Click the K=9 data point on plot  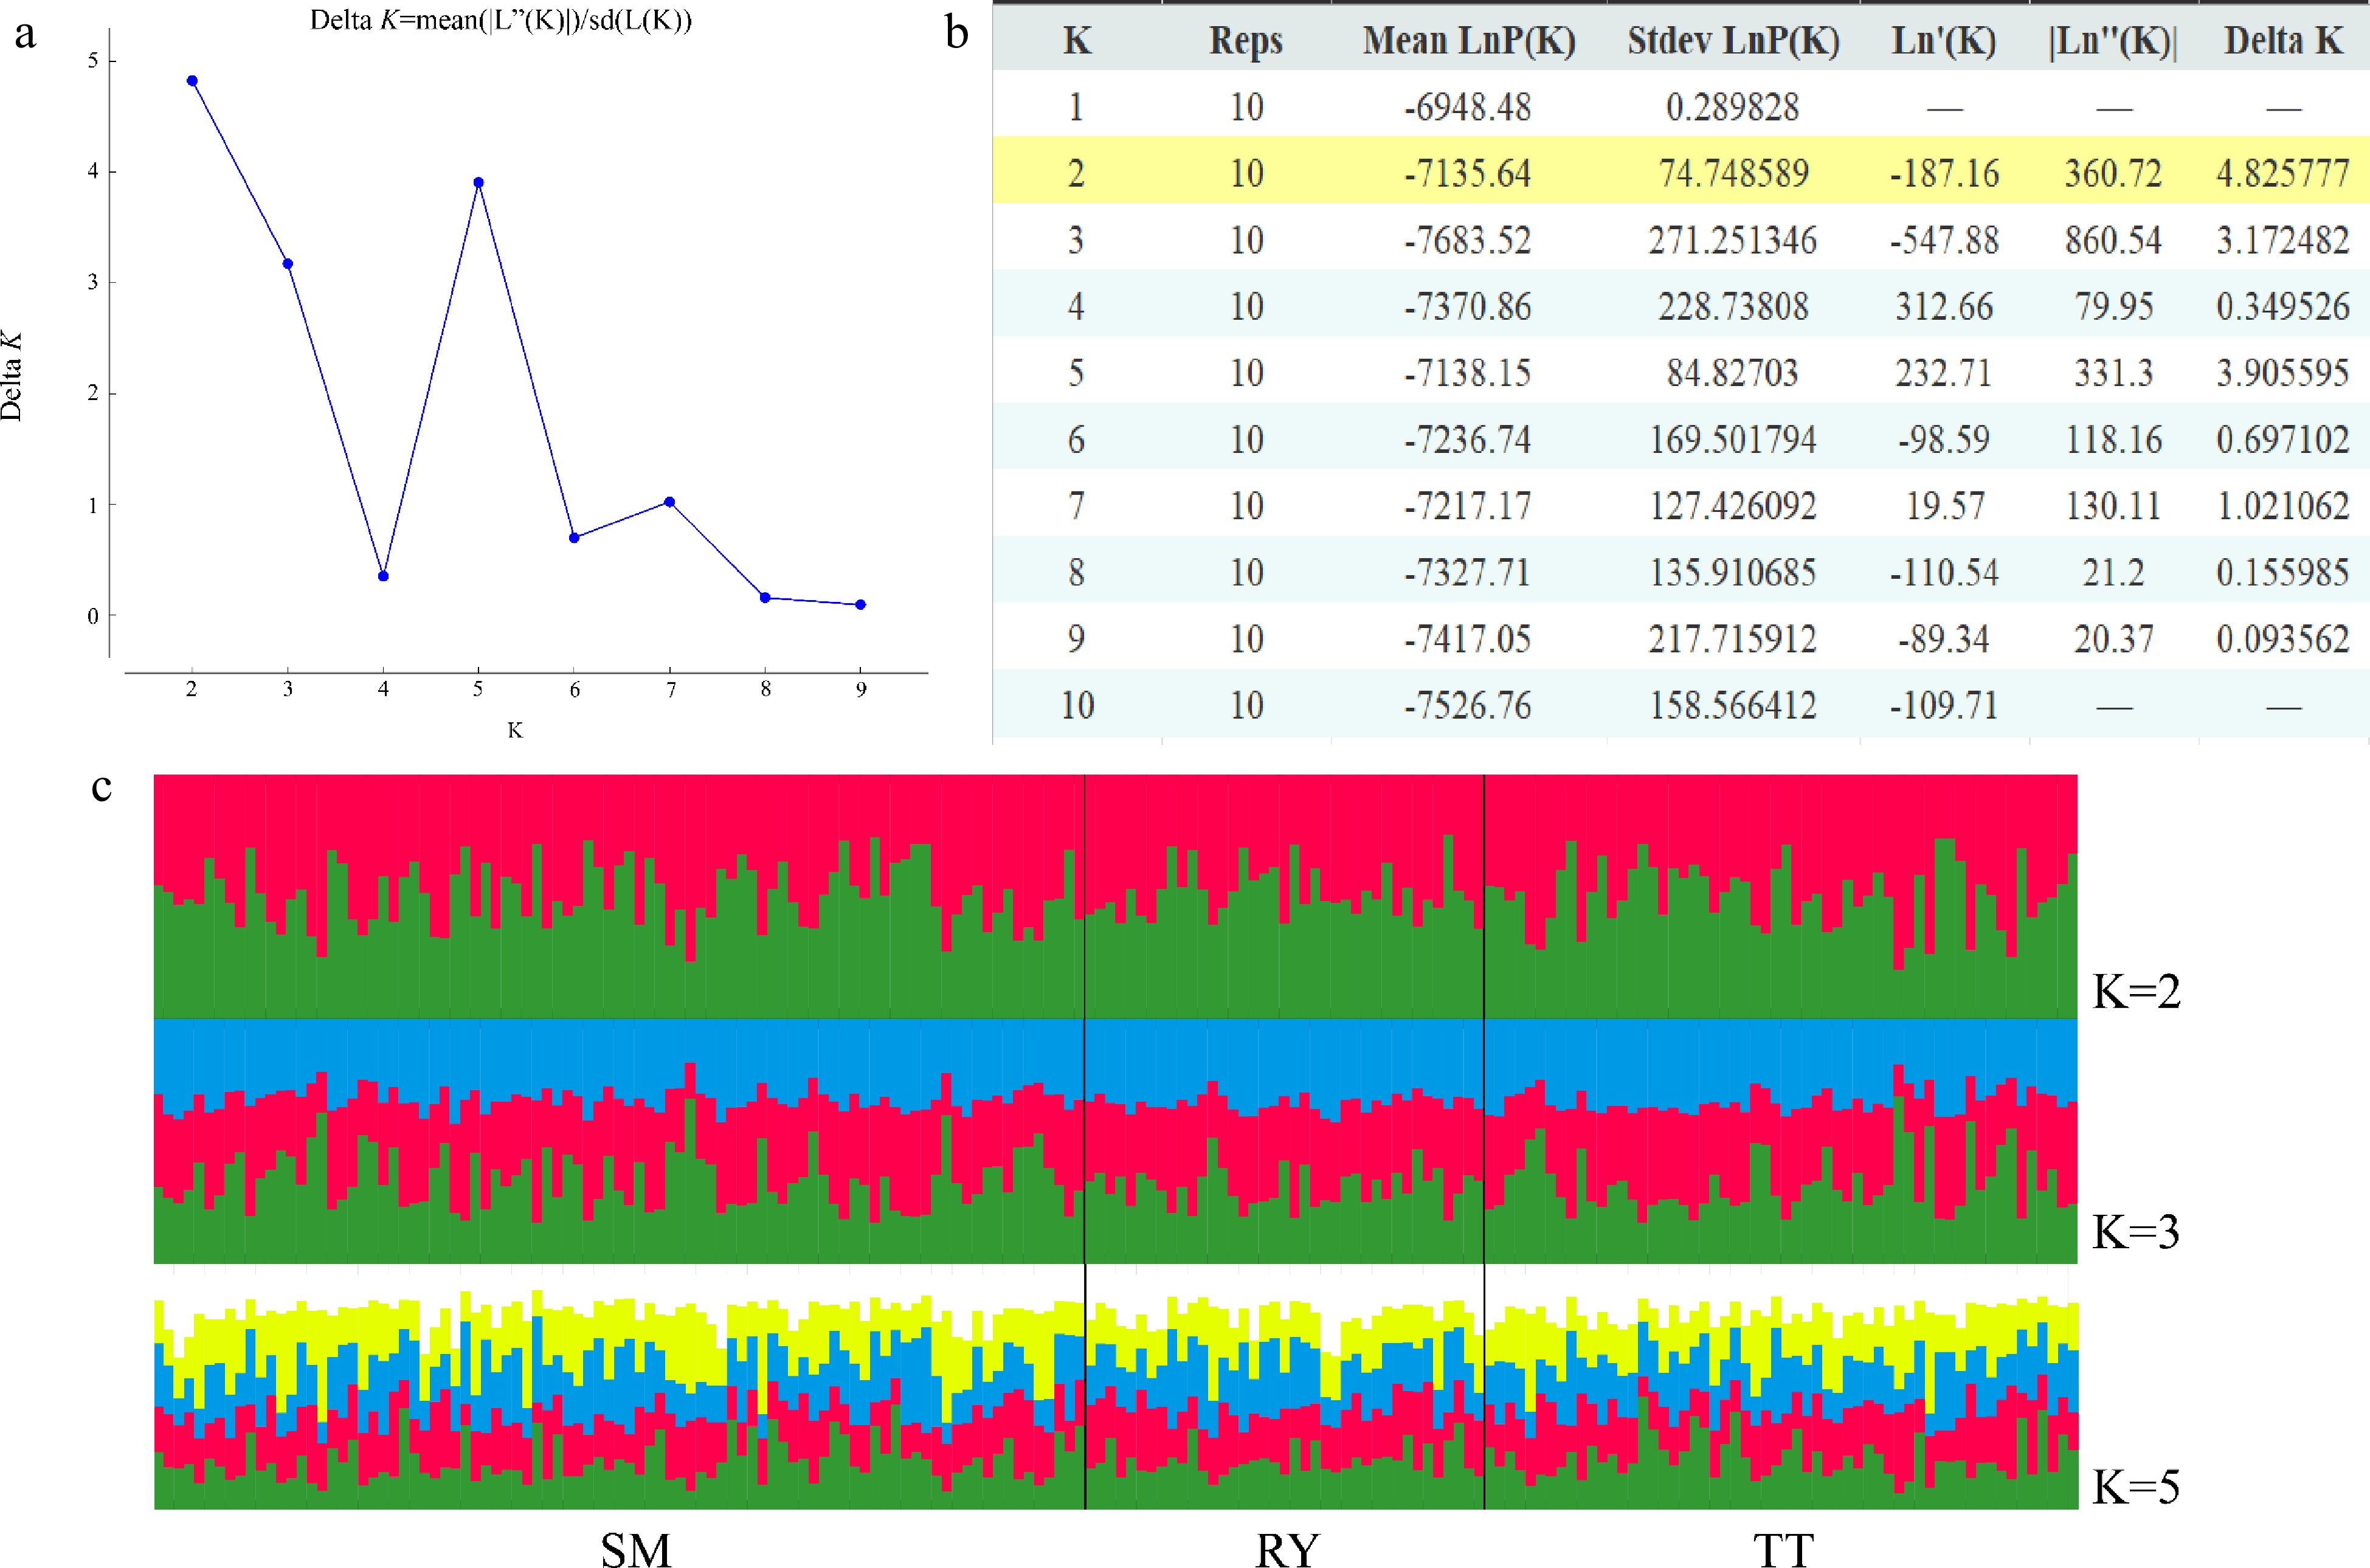click(861, 604)
